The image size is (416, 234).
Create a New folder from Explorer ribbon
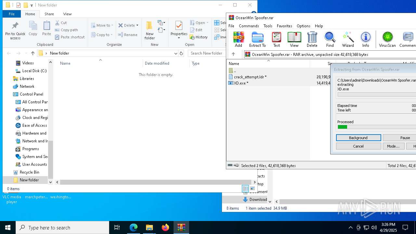[x=149, y=31]
